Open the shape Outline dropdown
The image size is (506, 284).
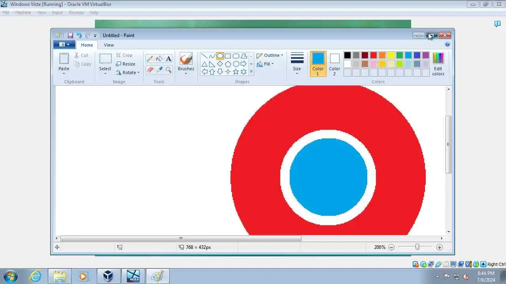pos(270,55)
